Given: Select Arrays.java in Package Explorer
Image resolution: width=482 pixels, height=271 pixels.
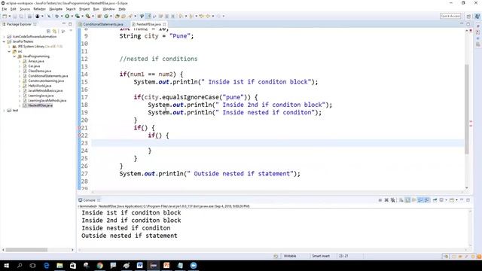Looking at the screenshot, I should pyautogui.click(x=36, y=61).
